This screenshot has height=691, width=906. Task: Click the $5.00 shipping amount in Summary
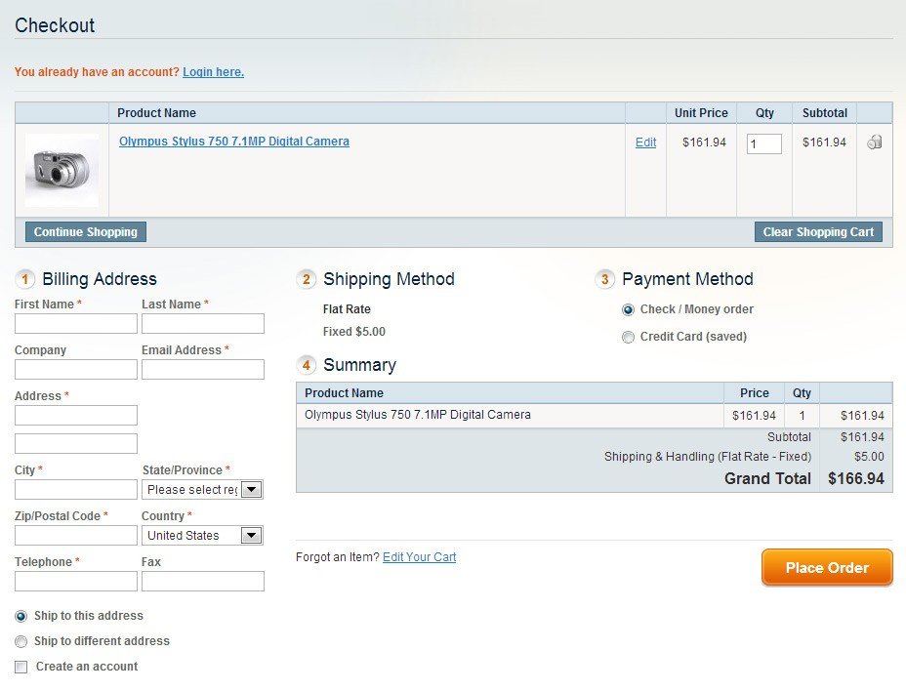pos(869,457)
